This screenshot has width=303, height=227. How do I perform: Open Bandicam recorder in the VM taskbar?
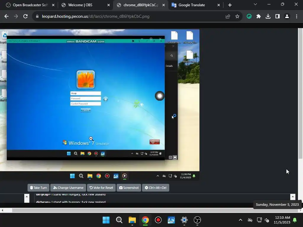(x=107, y=176)
